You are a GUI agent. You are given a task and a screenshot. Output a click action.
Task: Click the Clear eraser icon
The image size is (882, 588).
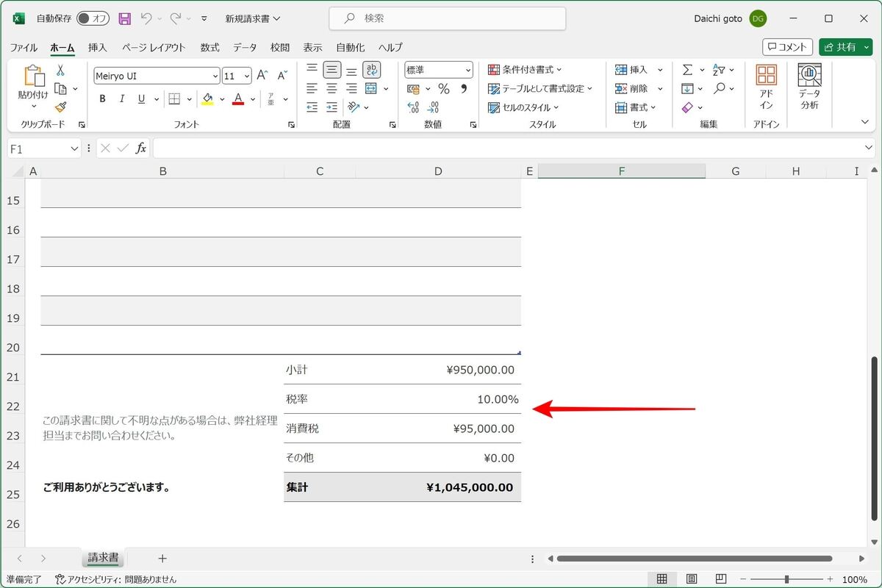[687, 107]
